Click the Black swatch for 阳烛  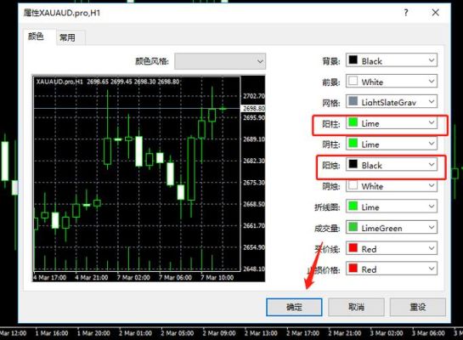(353, 164)
